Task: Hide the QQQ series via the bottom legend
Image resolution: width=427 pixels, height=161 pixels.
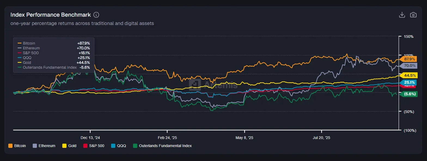Action: (119, 146)
